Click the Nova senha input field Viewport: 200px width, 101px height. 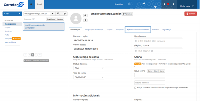click(149, 75)
